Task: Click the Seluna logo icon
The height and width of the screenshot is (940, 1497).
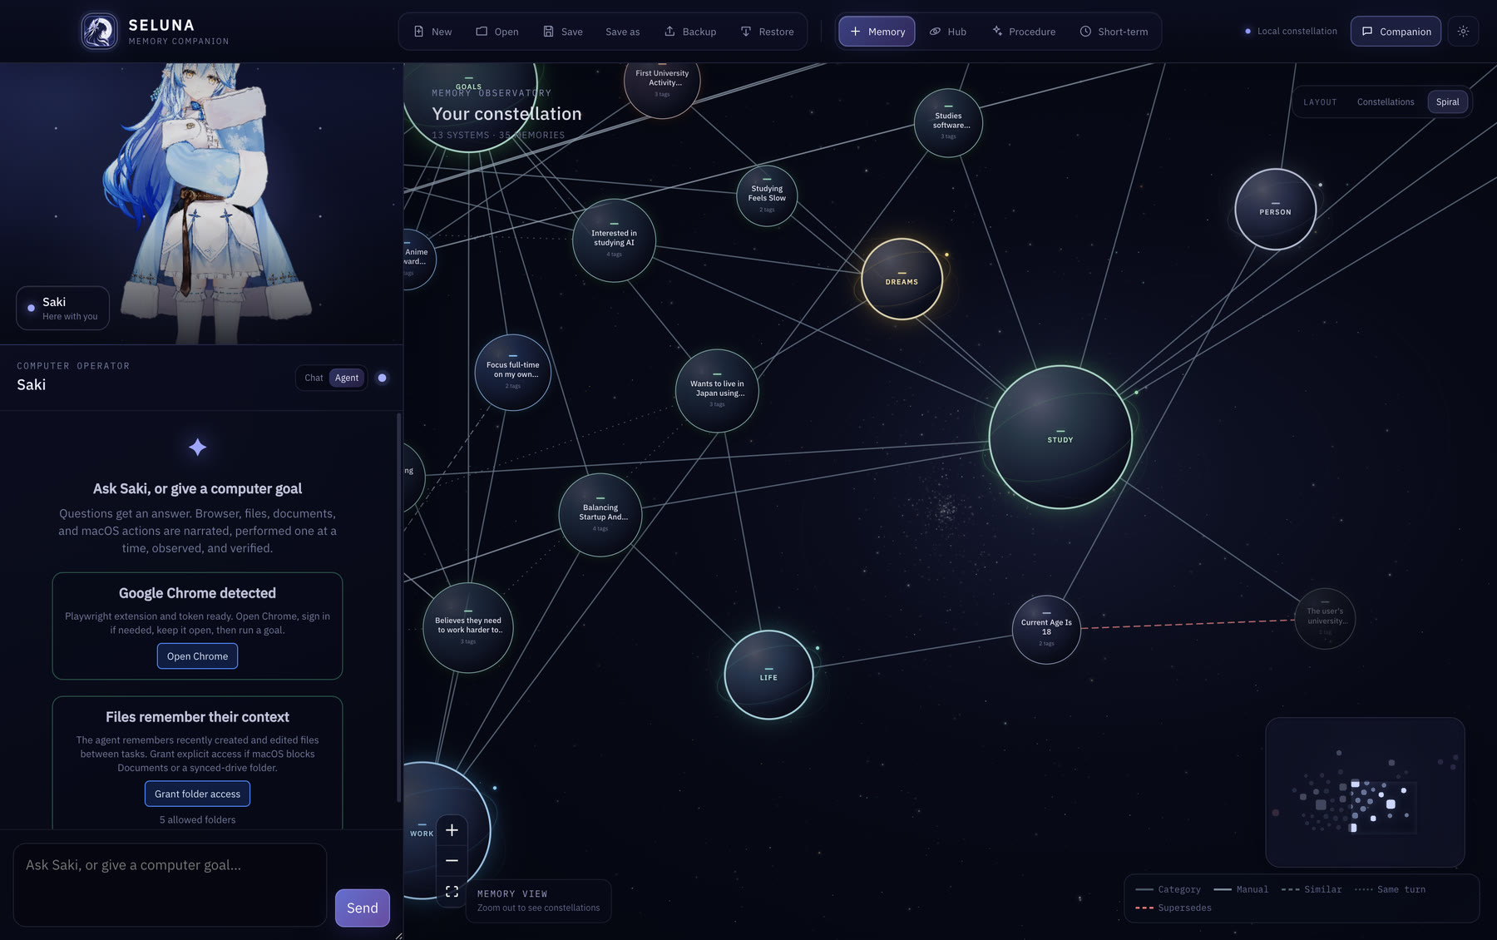Action: (99, 32)
